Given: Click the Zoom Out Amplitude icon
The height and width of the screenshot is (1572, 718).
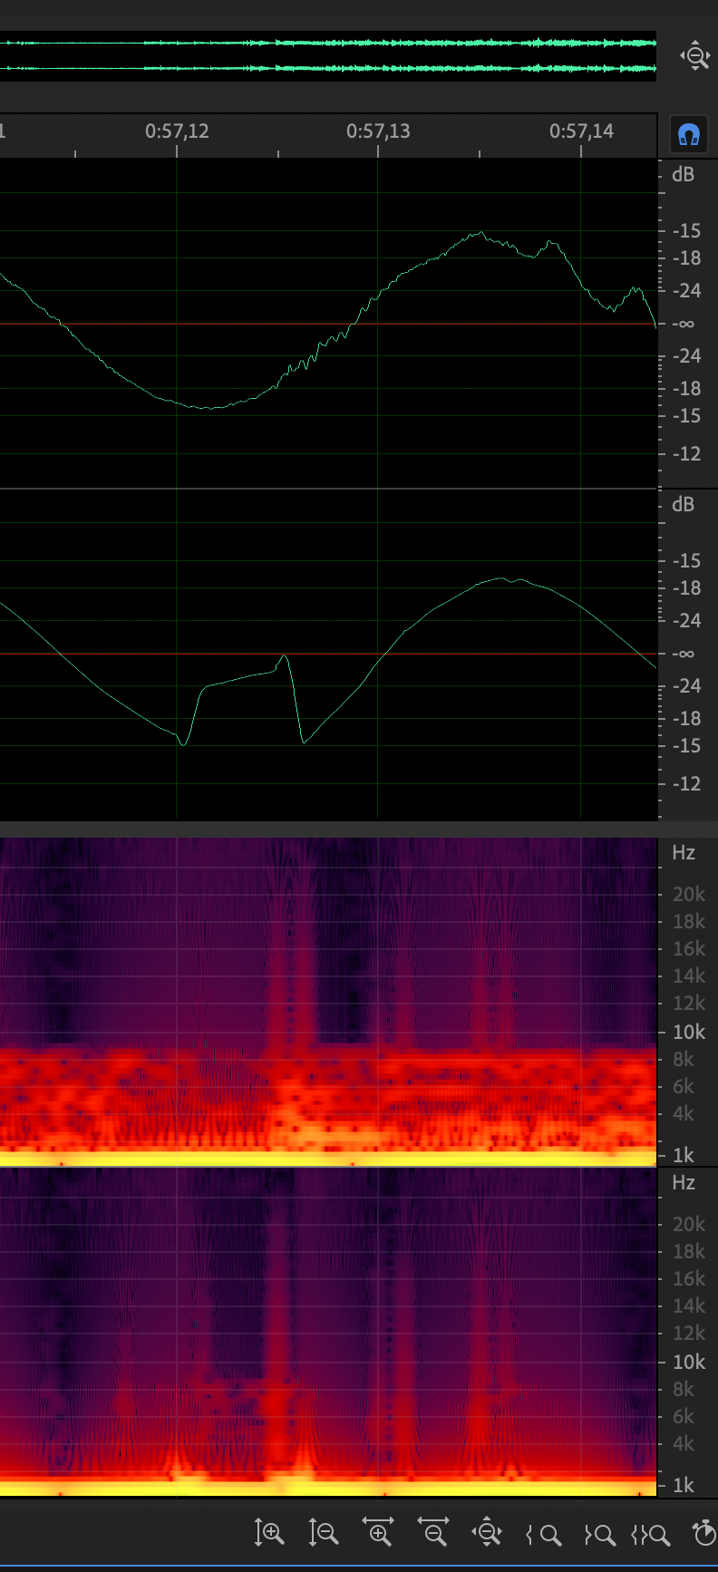Looking at the screenshot, I should 324,1533.
